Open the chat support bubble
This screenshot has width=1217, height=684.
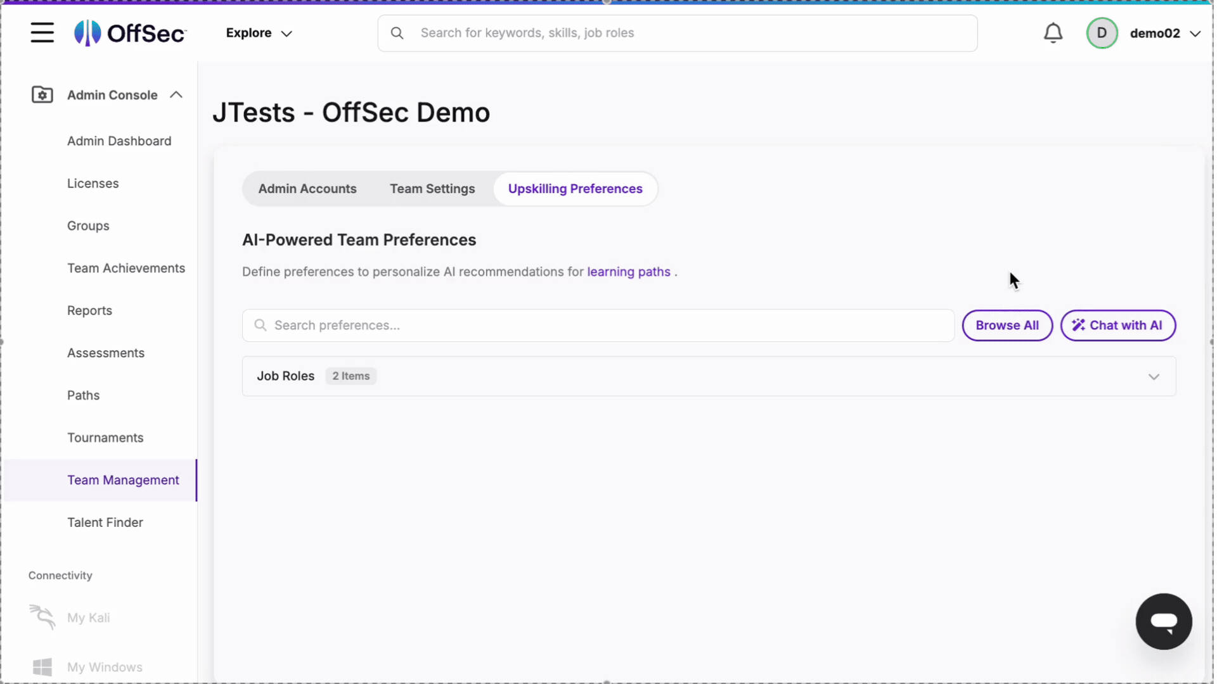click(1164, 621)
